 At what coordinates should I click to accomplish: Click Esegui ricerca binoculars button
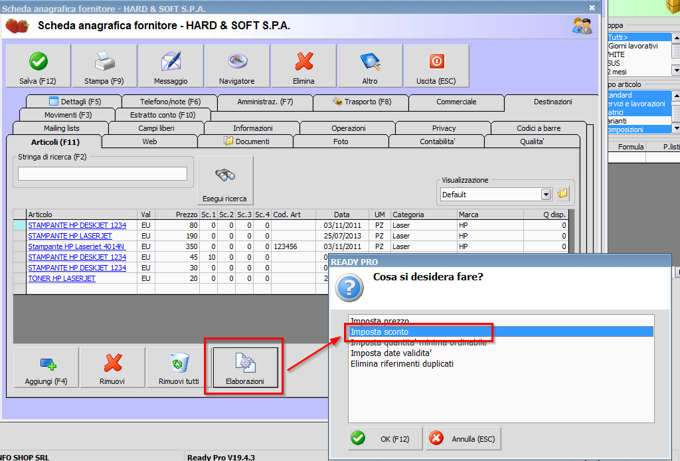point(225,181)
